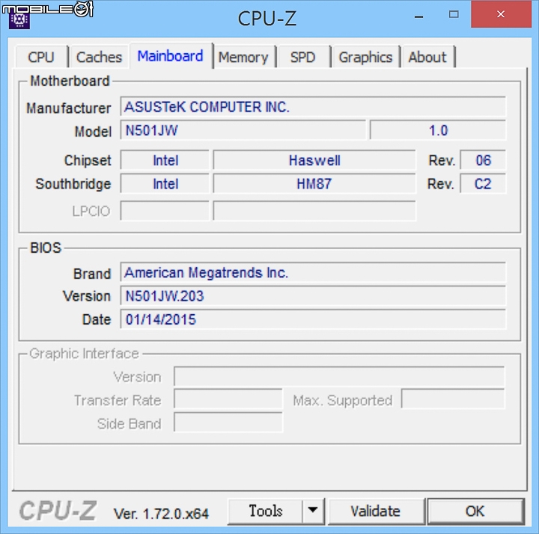Minimize the CPU-Z window
The width and height of the screenshot is (539, 534).
click(x=418, y=16)
